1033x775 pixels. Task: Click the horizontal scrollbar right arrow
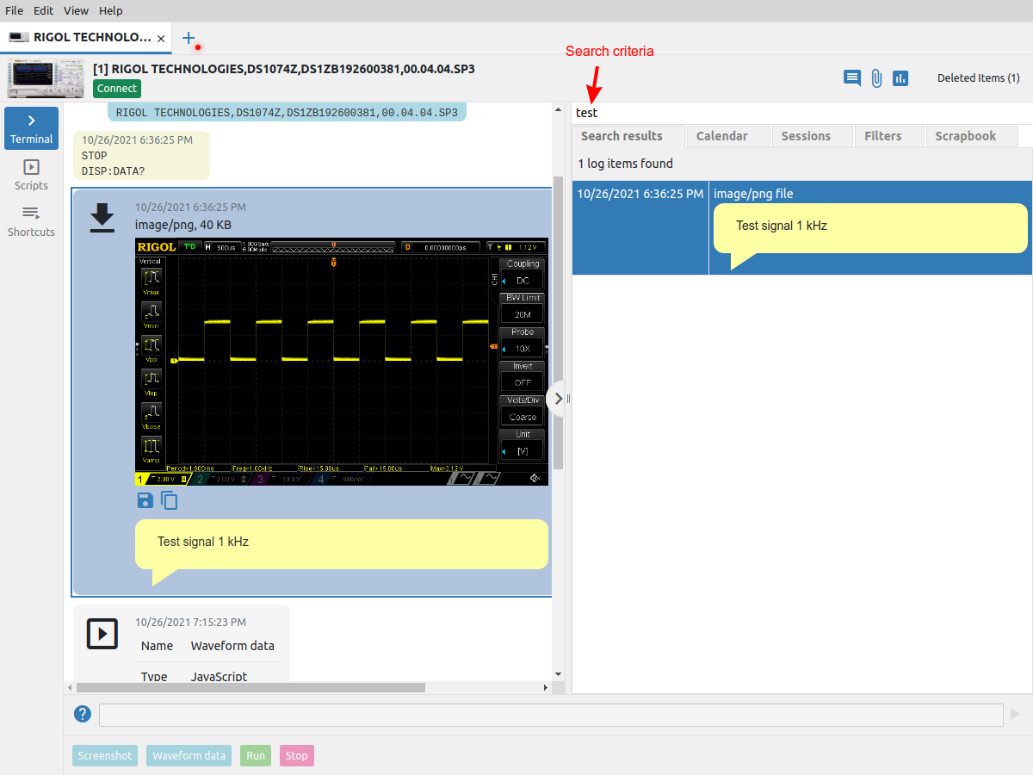point(545,688)
